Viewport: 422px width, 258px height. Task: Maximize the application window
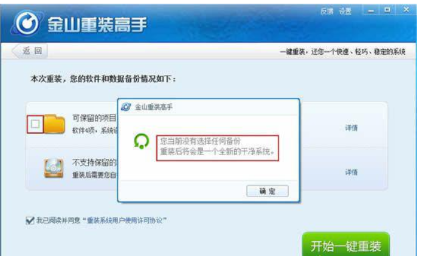pyautogui.click(x=387, y=10)
